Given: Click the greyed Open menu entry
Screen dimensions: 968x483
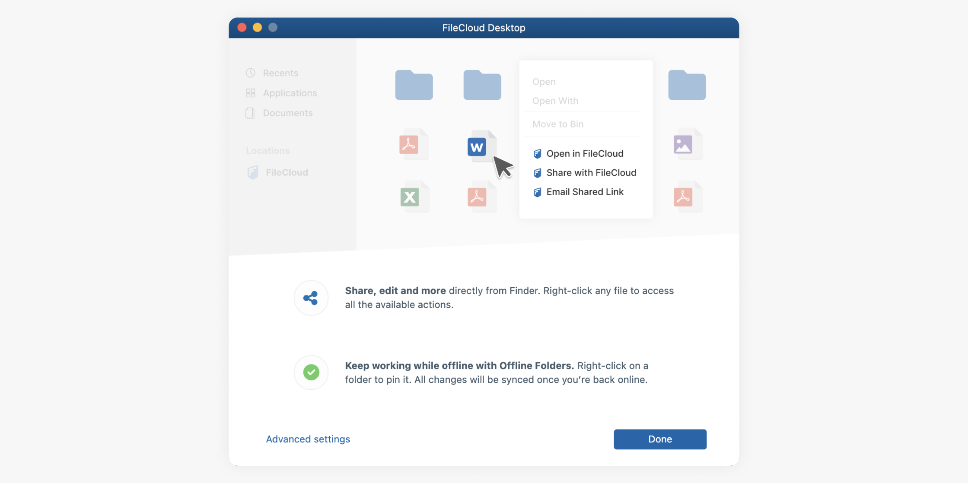Looking at the screenshot, I should [544, 82].
